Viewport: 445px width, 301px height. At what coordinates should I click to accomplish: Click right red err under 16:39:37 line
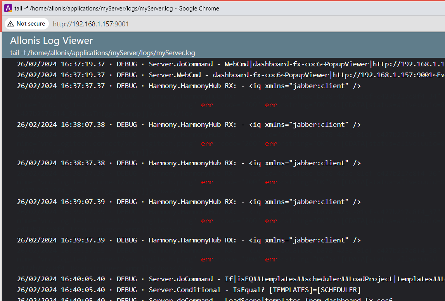pyautogui.click(x=271, y=259)
